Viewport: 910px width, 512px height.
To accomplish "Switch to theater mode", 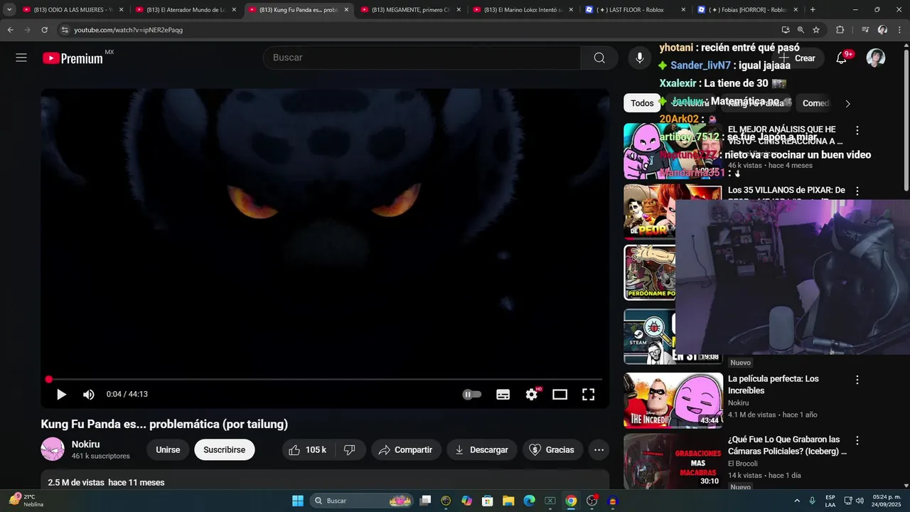I will pyautogui.click(x=560, y=394).
